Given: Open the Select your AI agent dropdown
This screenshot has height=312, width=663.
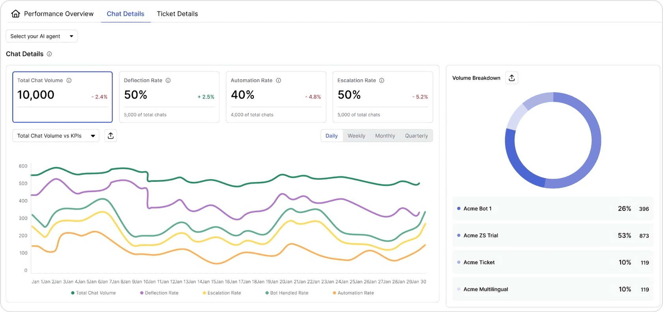Looking at the screenshot, I should pyautogui.click(x=42, y=36).
